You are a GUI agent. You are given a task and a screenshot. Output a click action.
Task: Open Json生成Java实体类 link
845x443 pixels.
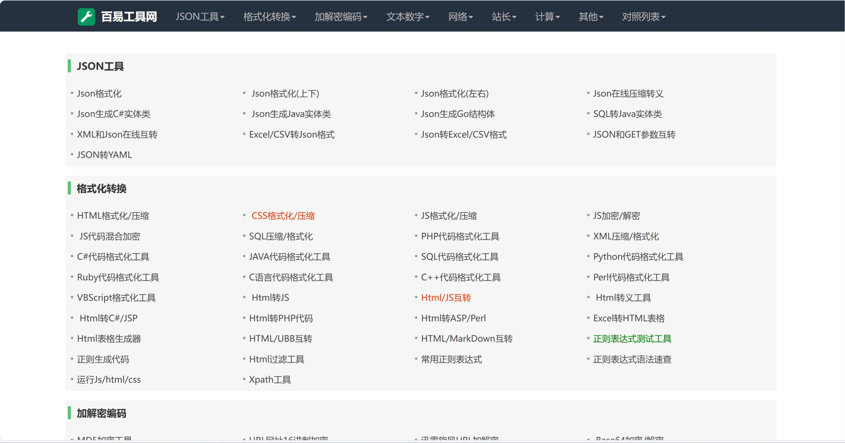coord(291,114)
